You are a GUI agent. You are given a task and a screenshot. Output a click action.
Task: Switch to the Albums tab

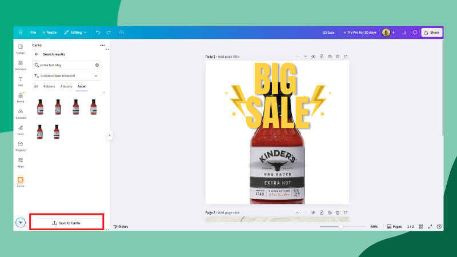point(66,86)
